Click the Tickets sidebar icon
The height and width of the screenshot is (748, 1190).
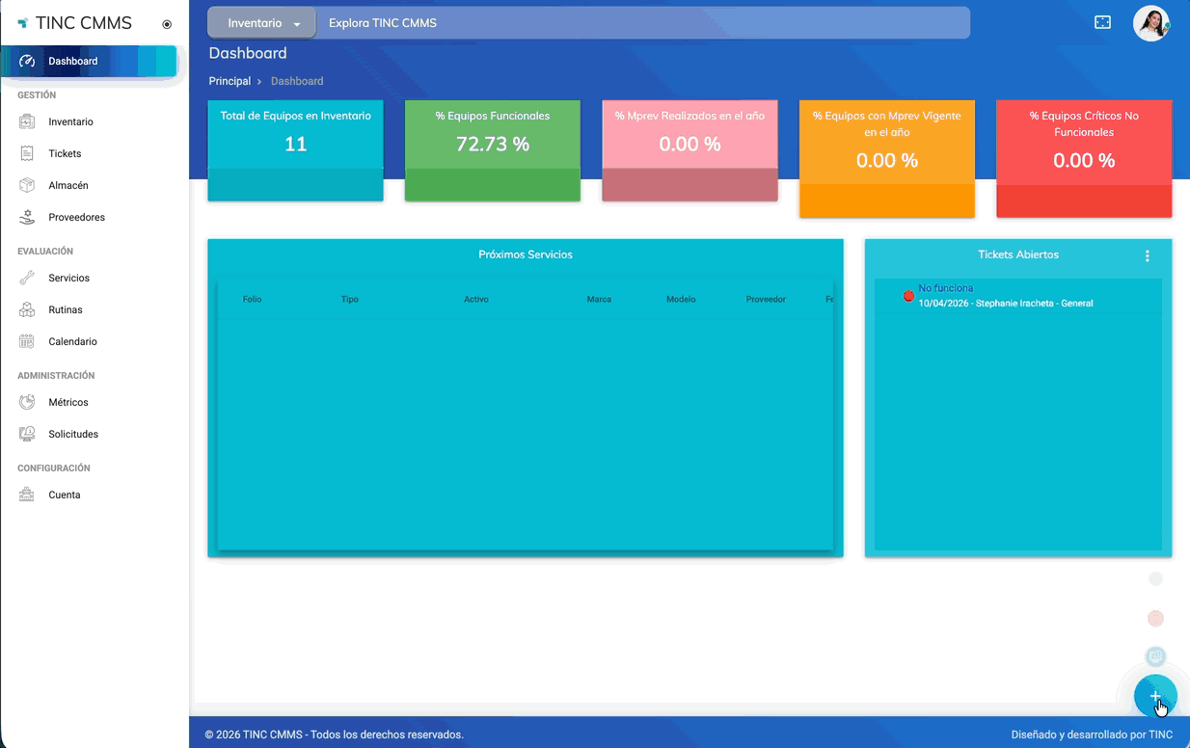tap(27, 154)
